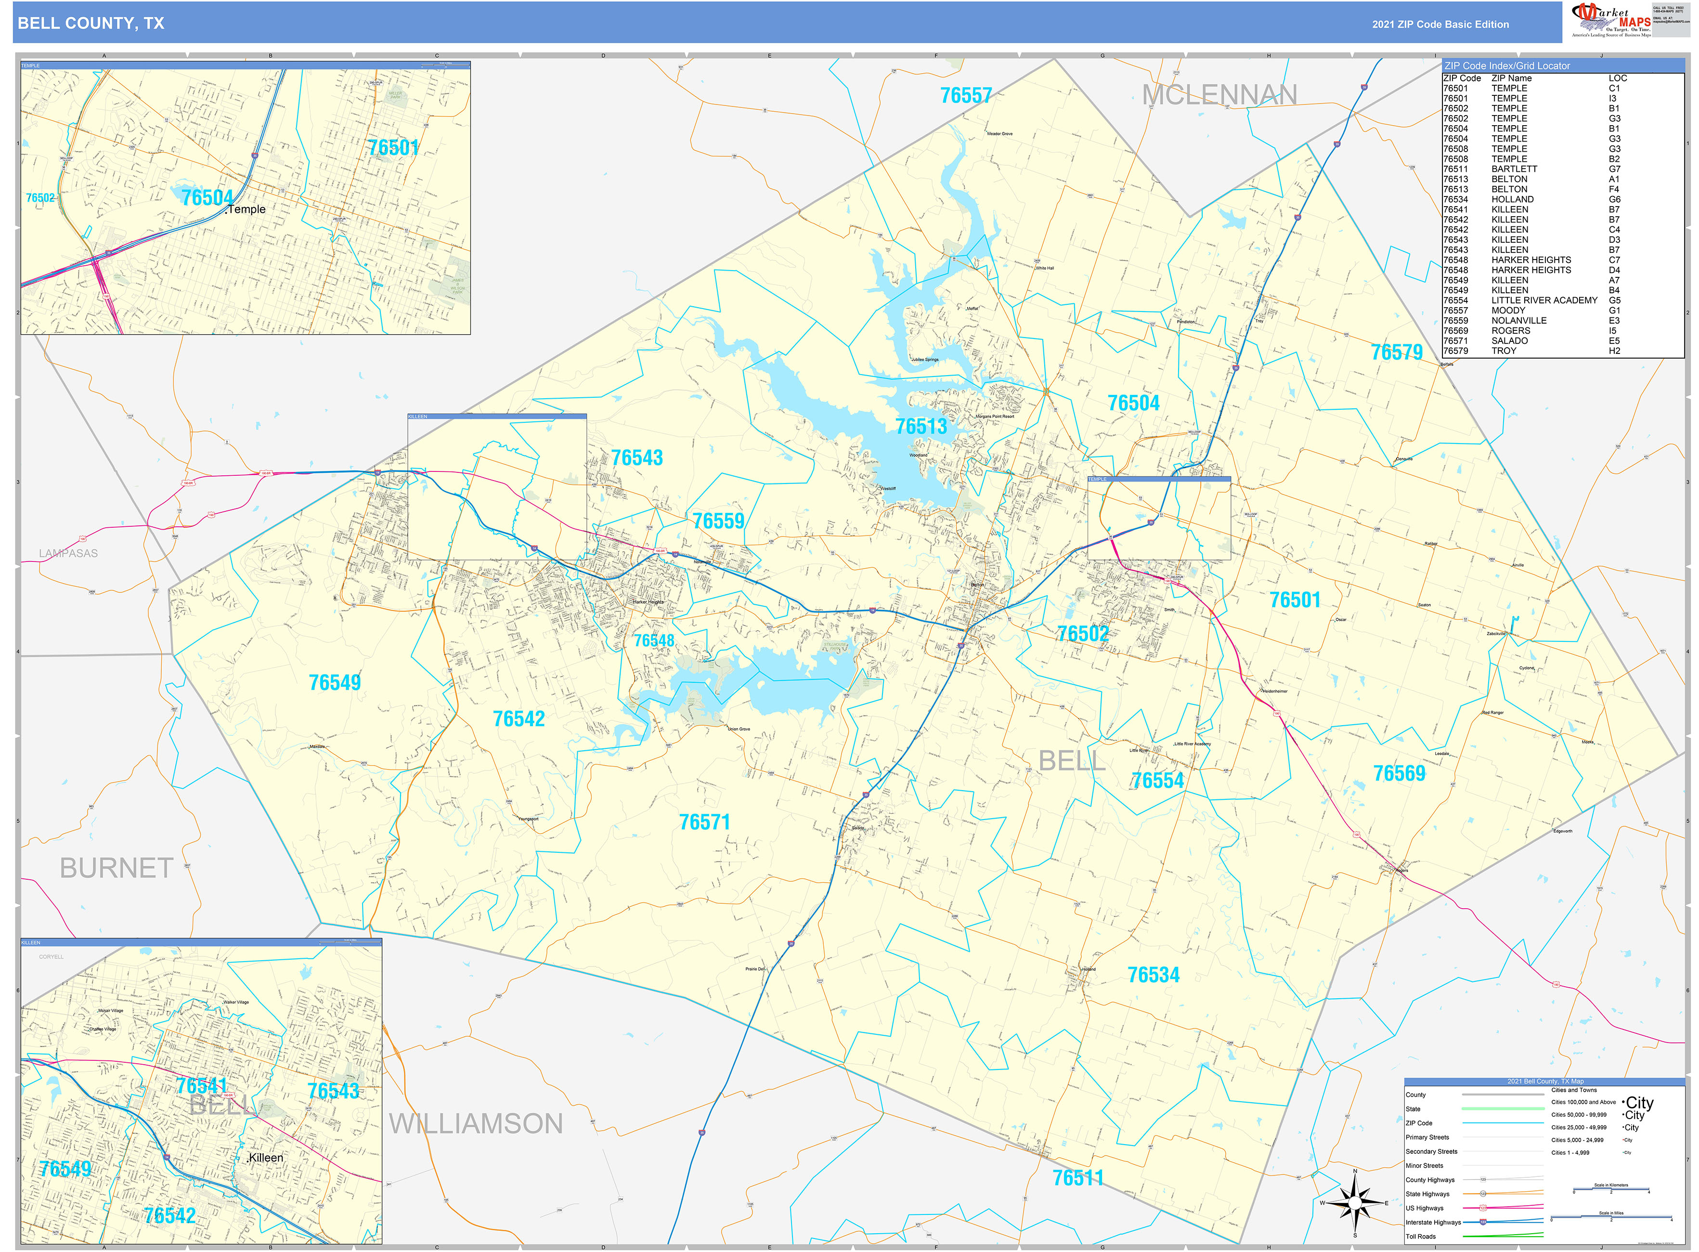The height and width of the screenshot is (1252, 1699).
Task: Click the 'Primary Streets' legend entry
Action: [x=1427, y=1137]
